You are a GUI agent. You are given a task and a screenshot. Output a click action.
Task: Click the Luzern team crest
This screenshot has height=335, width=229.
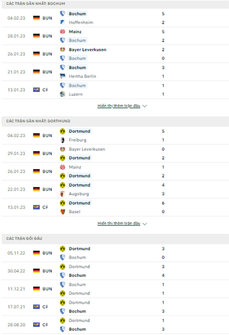(x=62, y=94)
